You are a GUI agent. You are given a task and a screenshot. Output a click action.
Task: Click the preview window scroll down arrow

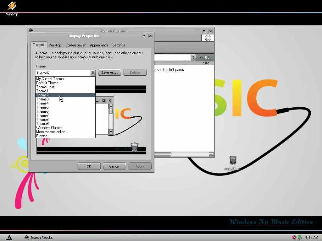click(111, 131)
